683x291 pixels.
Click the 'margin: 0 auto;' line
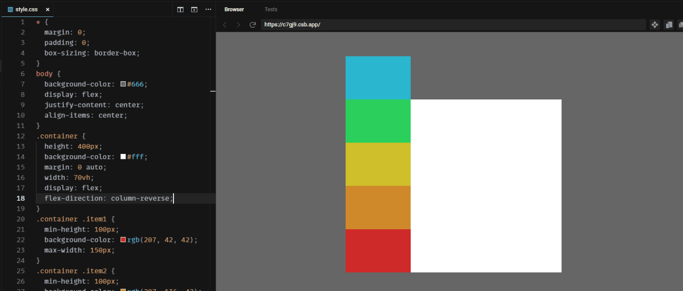pyautogui.click(x=75, y=167)
